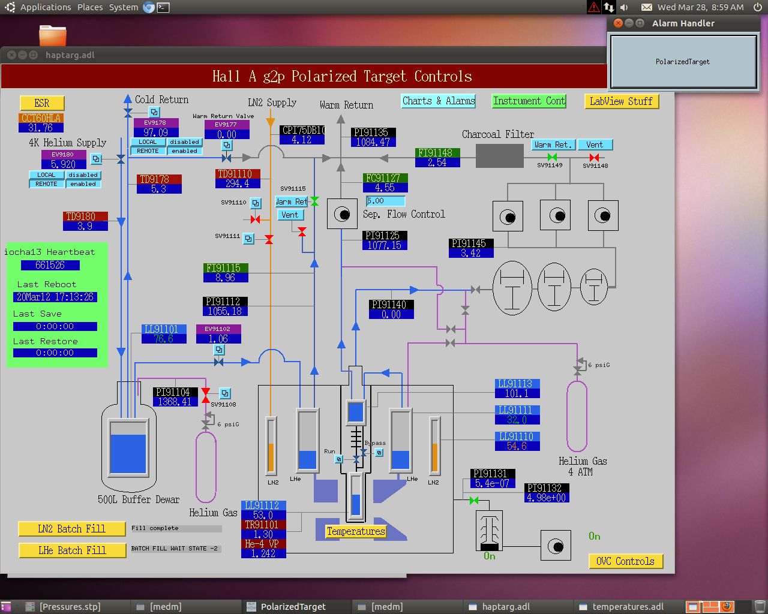Click the green SV91115 valve symbol

[314, 201]
